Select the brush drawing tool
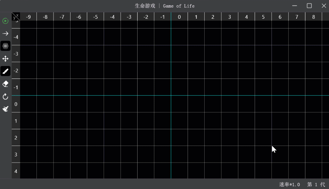 pyautogui.click(x=6, y=71)
